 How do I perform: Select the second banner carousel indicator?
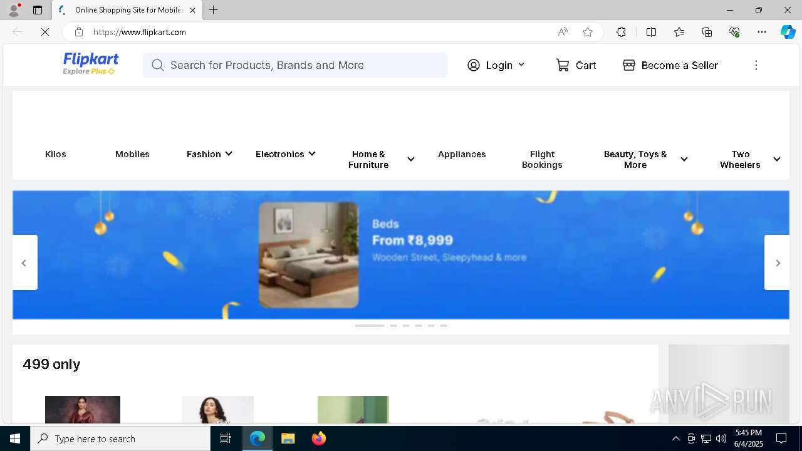[393, 326]
